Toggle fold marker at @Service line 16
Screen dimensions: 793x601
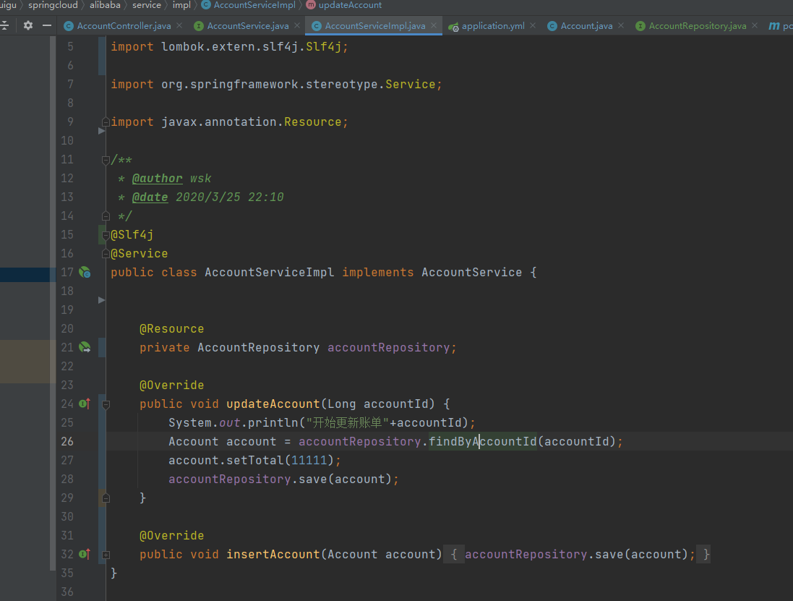(106, 253)
